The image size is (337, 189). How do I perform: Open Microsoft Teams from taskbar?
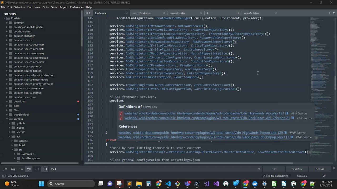coord(187,184)
